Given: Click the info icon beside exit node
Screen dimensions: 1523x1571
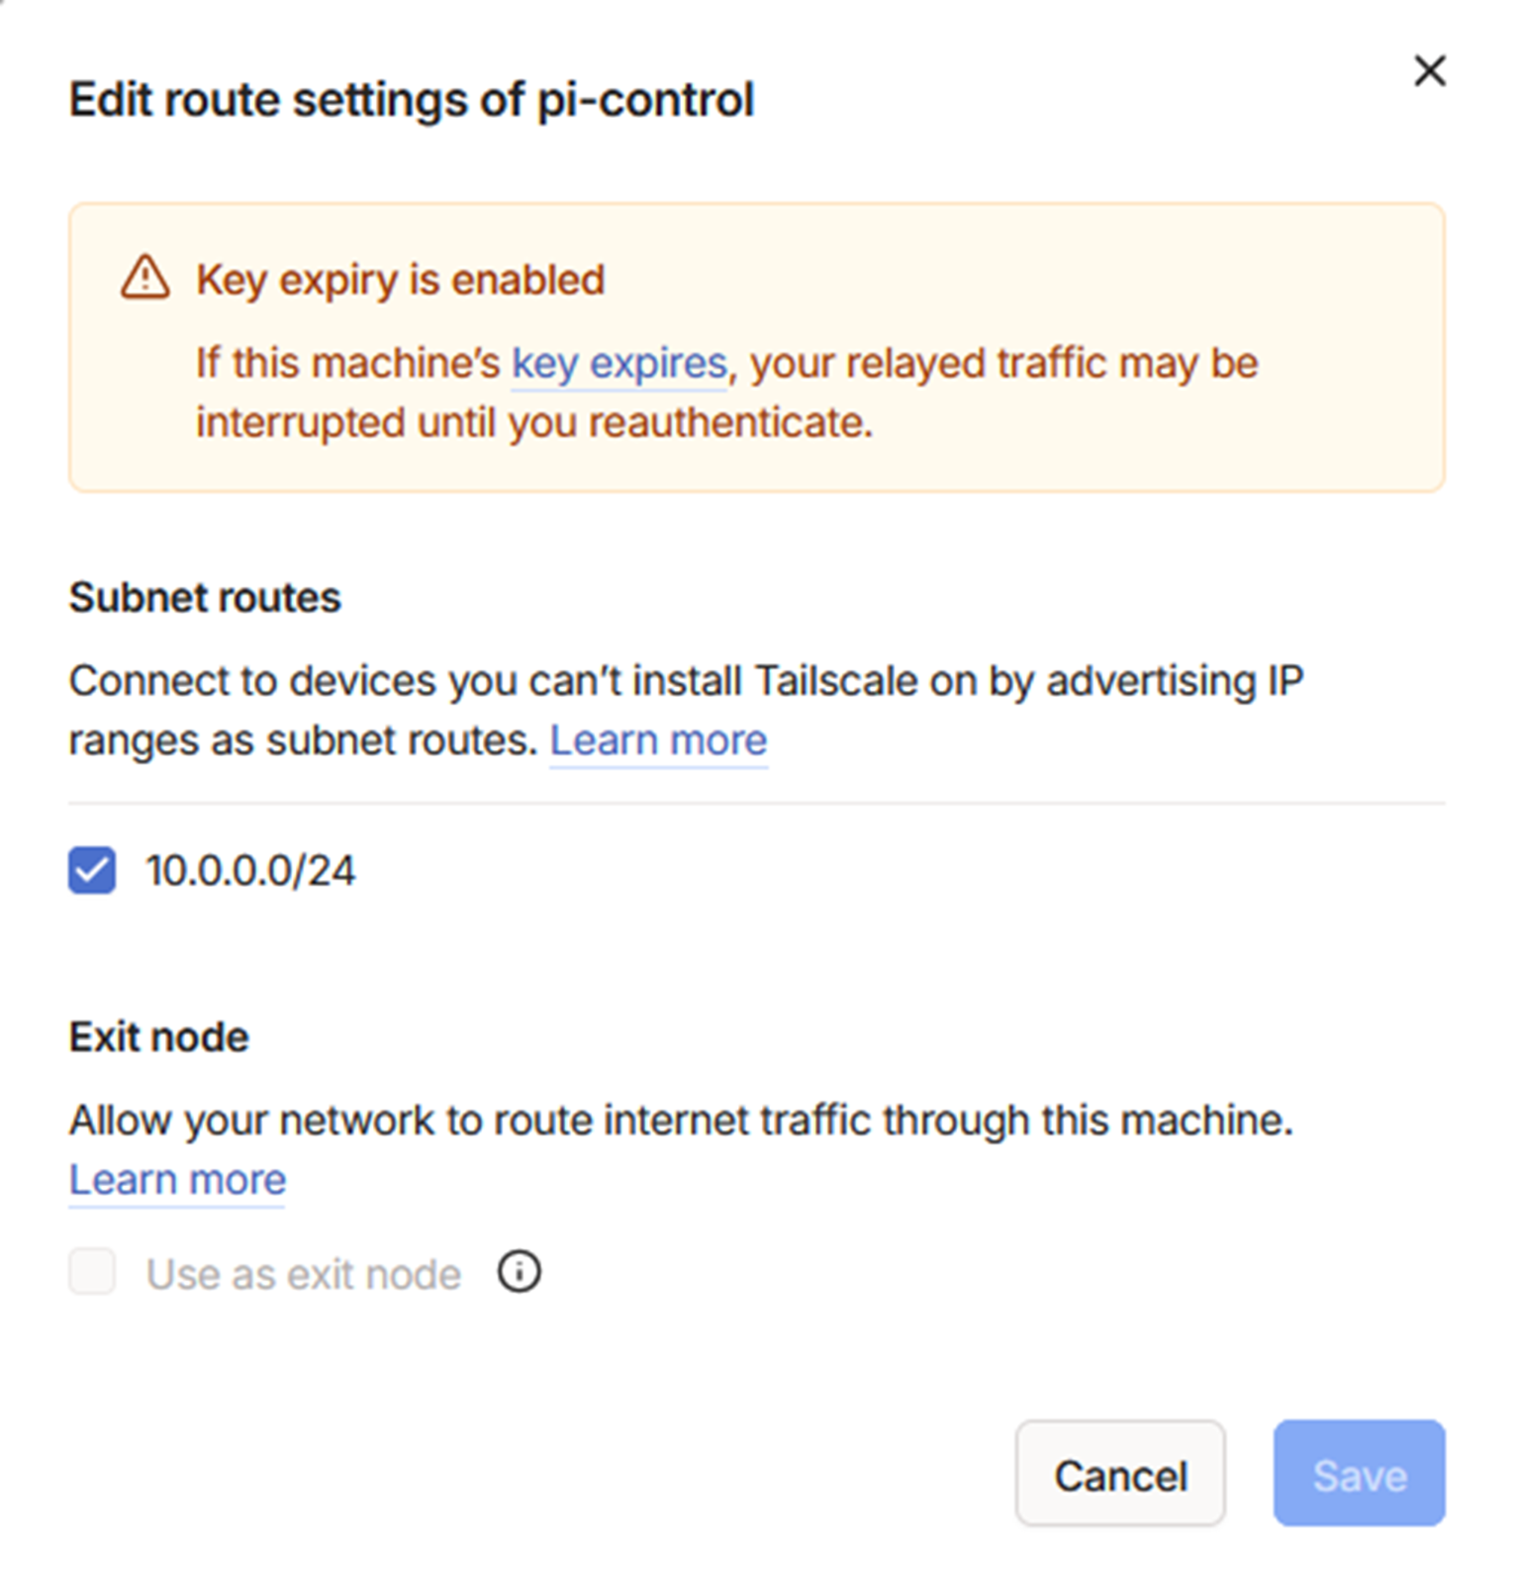Looking at the screenshot, I should (519, 1271).
